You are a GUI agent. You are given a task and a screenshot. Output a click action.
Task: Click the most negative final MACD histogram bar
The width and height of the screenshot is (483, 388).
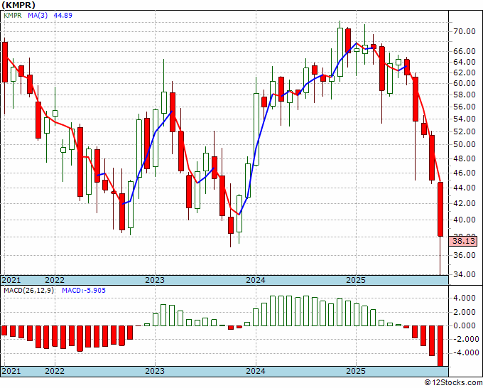pos(440,346)
